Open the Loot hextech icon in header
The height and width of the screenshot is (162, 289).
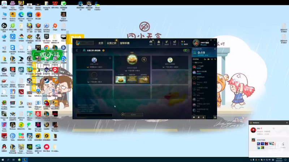click(x=167, y=42)
